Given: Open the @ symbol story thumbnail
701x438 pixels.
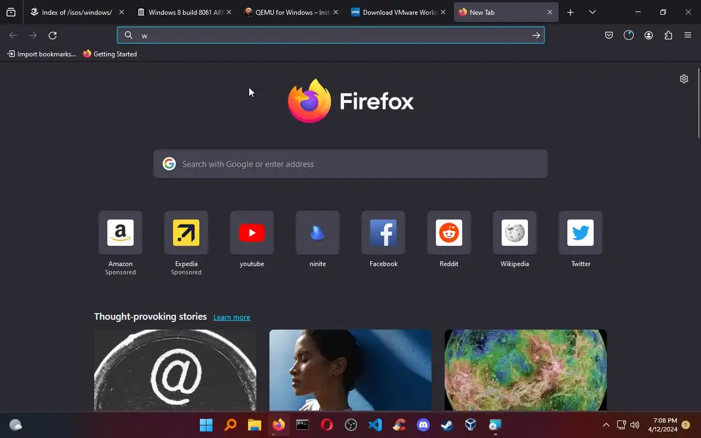Looking at the screenshot, I should (175, 370).
